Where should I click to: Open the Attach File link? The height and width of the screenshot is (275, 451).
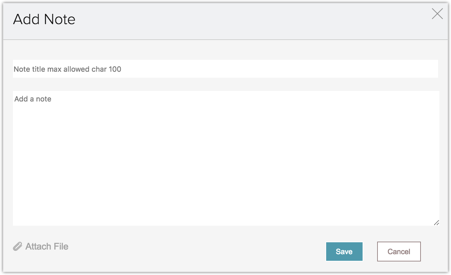pos(47,247)
